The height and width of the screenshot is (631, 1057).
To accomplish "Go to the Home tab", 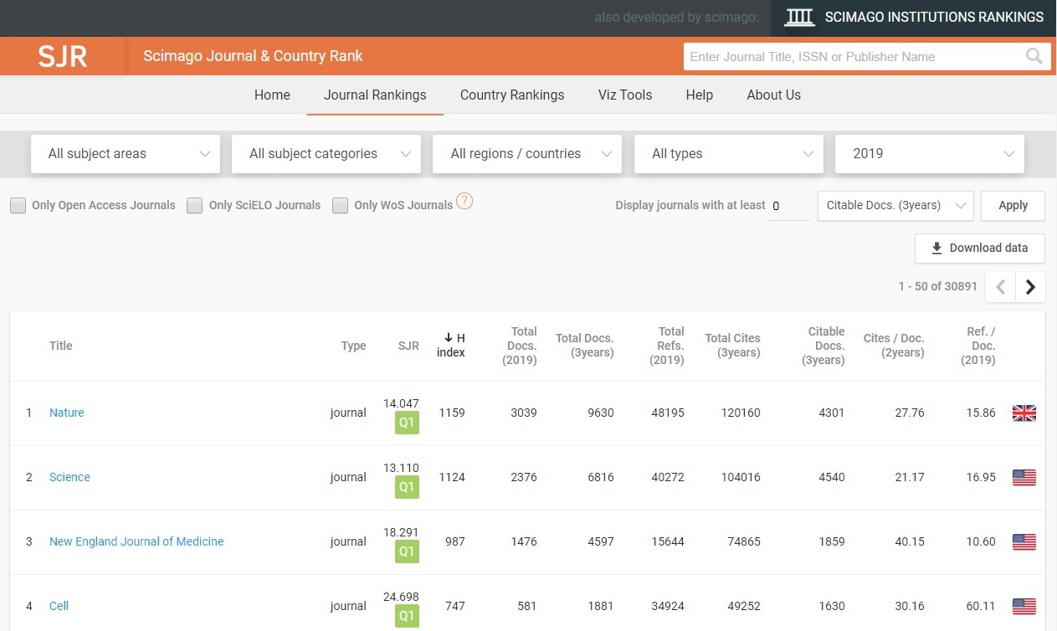I will (x=272, y=95).
